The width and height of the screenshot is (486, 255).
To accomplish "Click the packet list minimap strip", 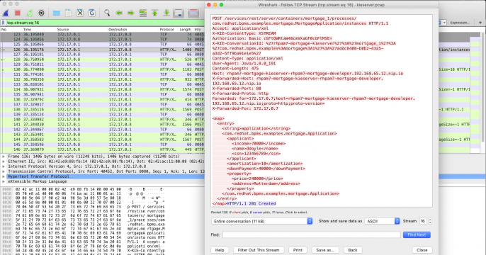I will coord(475,93).
